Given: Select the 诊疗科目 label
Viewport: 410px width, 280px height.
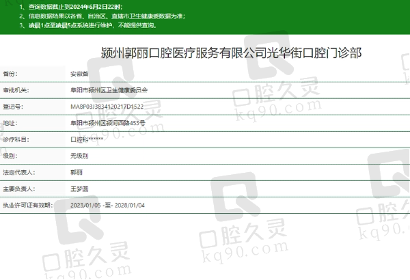Looking at the screenshot, I should (16, 139).
